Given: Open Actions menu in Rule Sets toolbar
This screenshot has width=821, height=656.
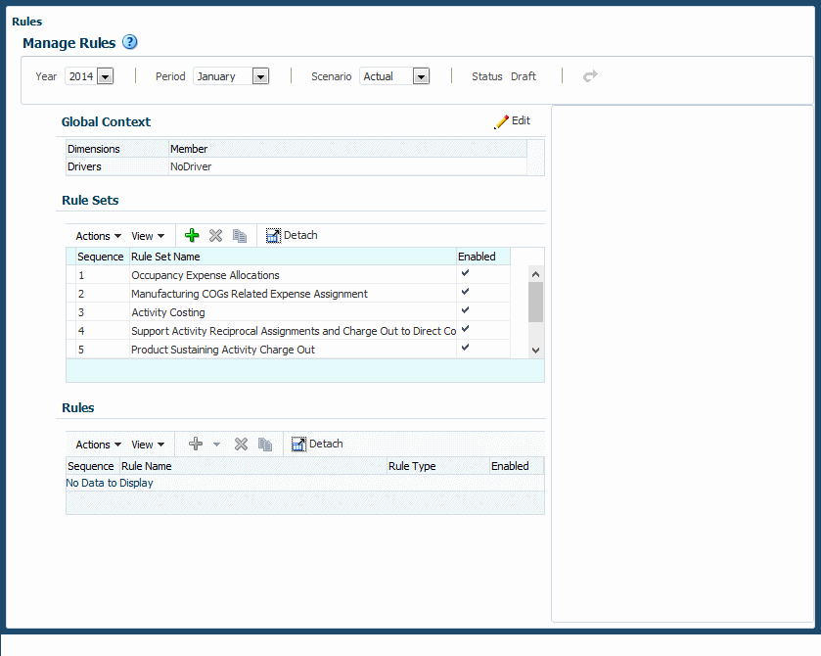Looking at the screenshot, I should pyautogui.click(x=99, y=236).
